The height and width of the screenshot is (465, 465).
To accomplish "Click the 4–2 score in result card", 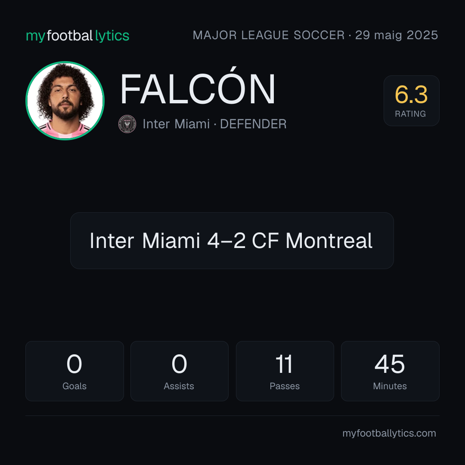I will pos(226,241).
